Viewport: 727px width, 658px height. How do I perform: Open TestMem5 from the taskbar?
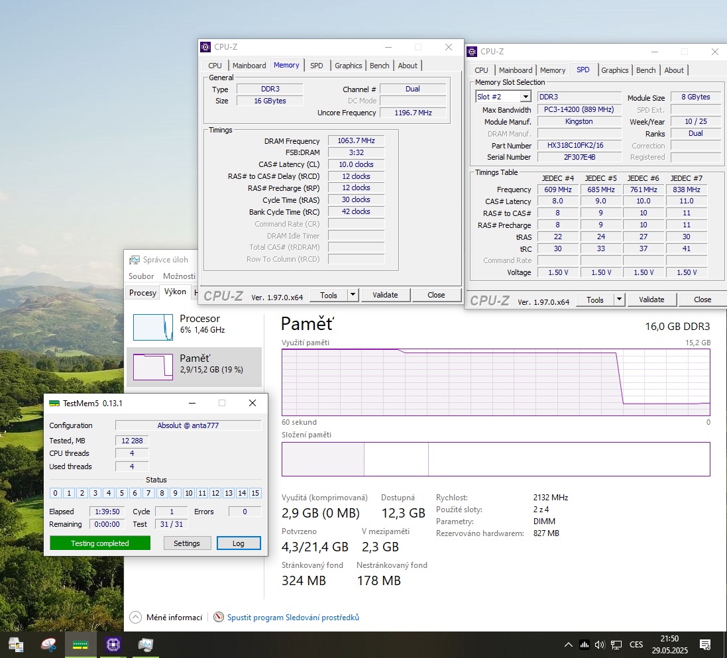pos(80,644)
